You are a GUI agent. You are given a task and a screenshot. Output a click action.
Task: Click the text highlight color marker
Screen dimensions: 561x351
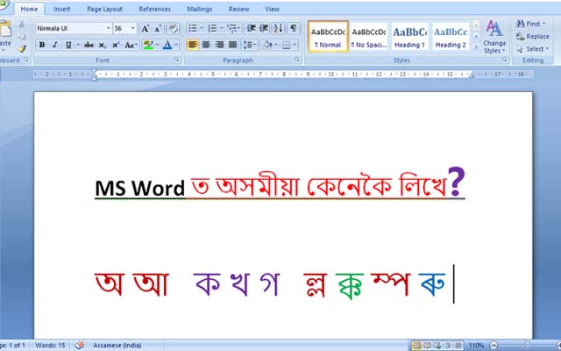[x=148, y=45]
